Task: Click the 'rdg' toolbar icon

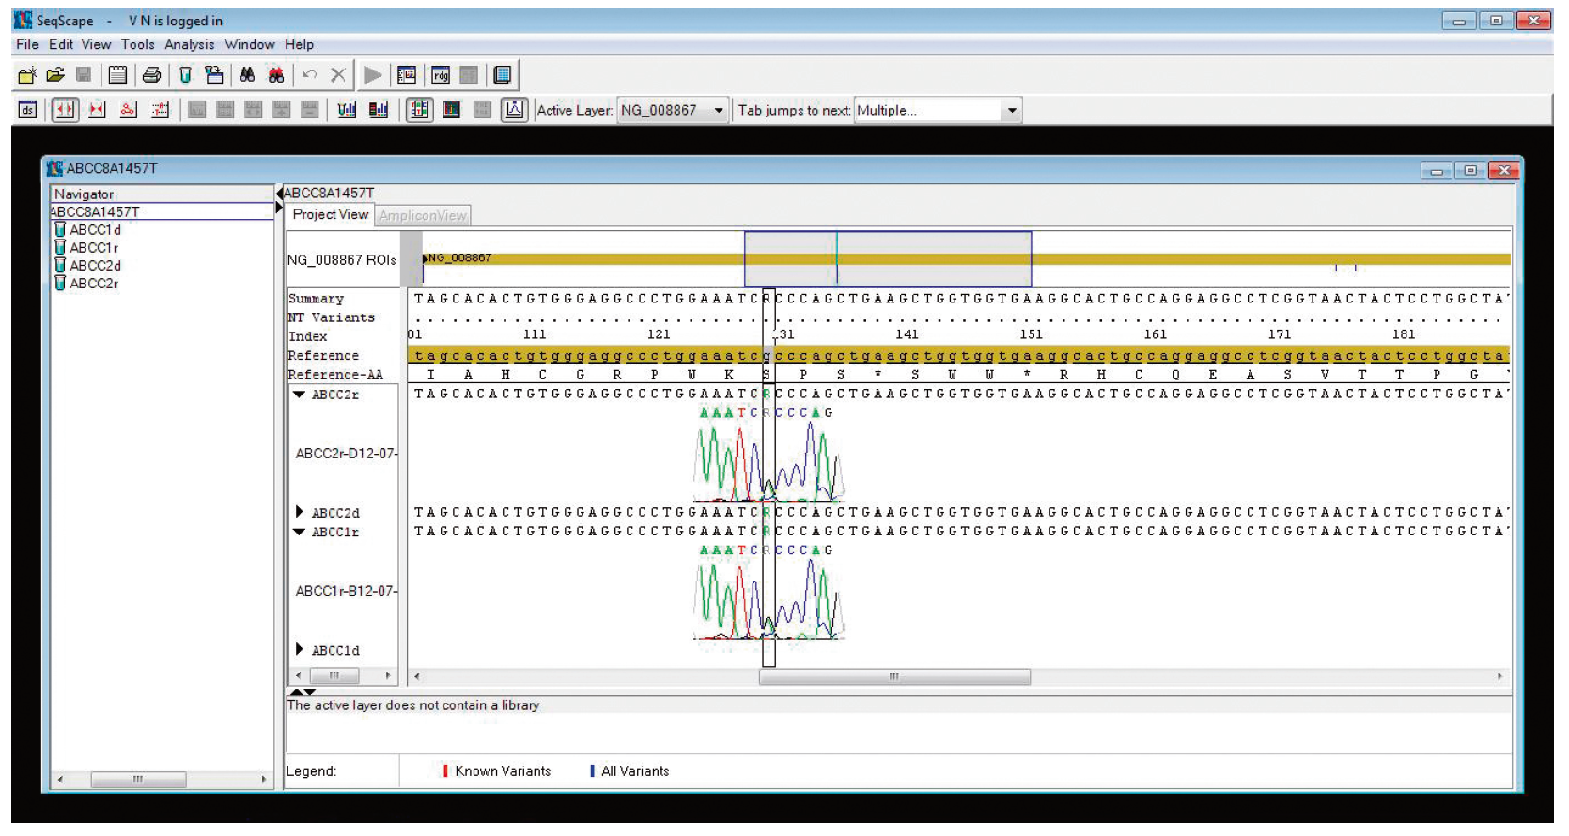Action: pyautogui.click(x=440, y=75)
